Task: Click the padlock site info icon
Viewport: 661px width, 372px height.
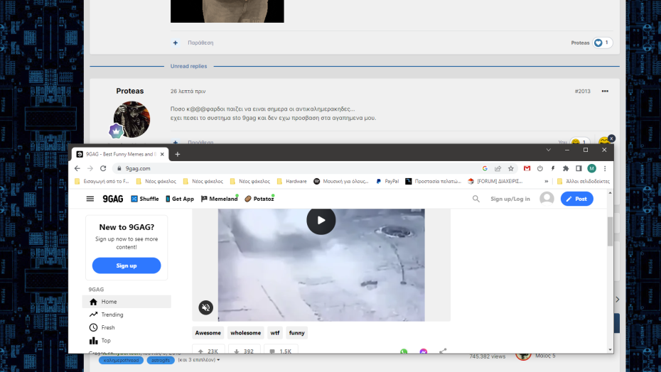Action: (119, 168)
